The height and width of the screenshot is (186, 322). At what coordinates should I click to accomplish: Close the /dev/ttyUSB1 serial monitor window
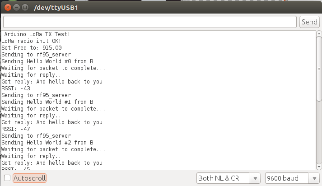(x=8, y=8)
